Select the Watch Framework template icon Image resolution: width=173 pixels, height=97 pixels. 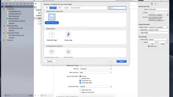click(52, 52)
